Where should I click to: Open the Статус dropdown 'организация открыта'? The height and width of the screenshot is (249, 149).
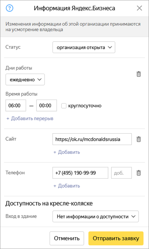84,47
